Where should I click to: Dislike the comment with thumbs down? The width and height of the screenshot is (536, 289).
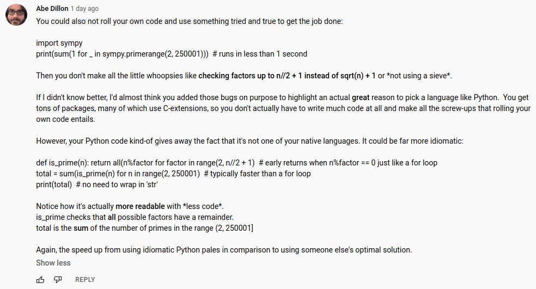(x=58, y=280)
